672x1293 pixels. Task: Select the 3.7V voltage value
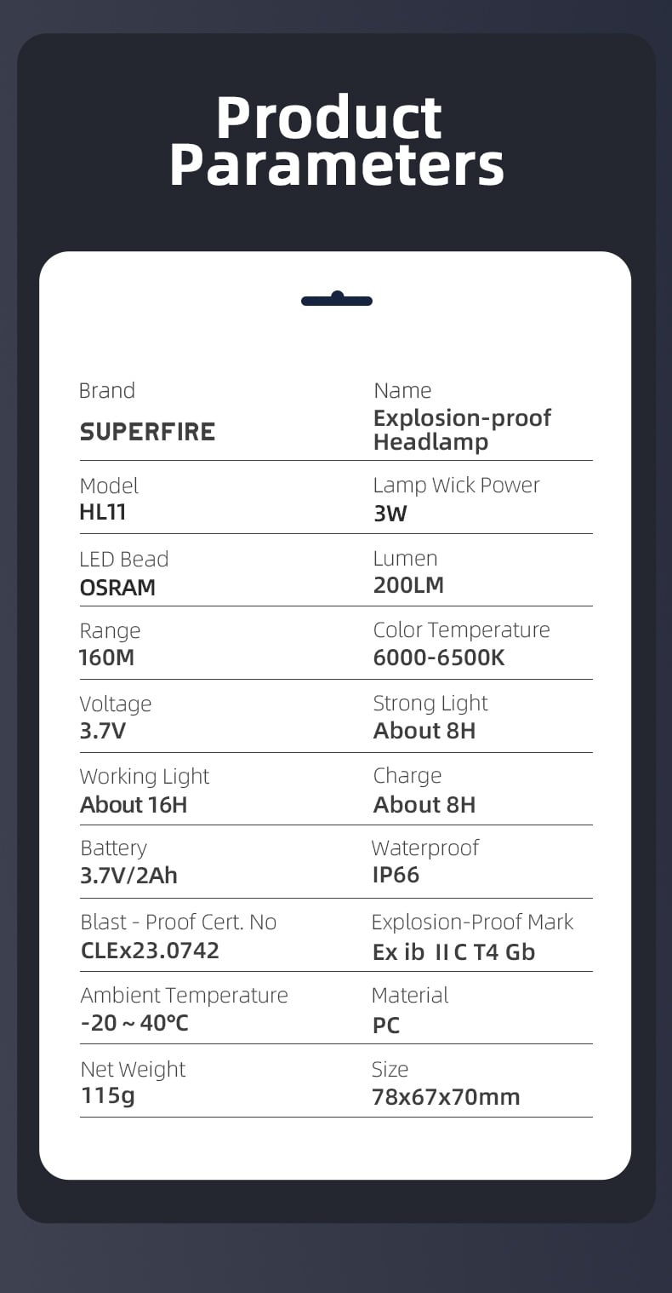103,731
